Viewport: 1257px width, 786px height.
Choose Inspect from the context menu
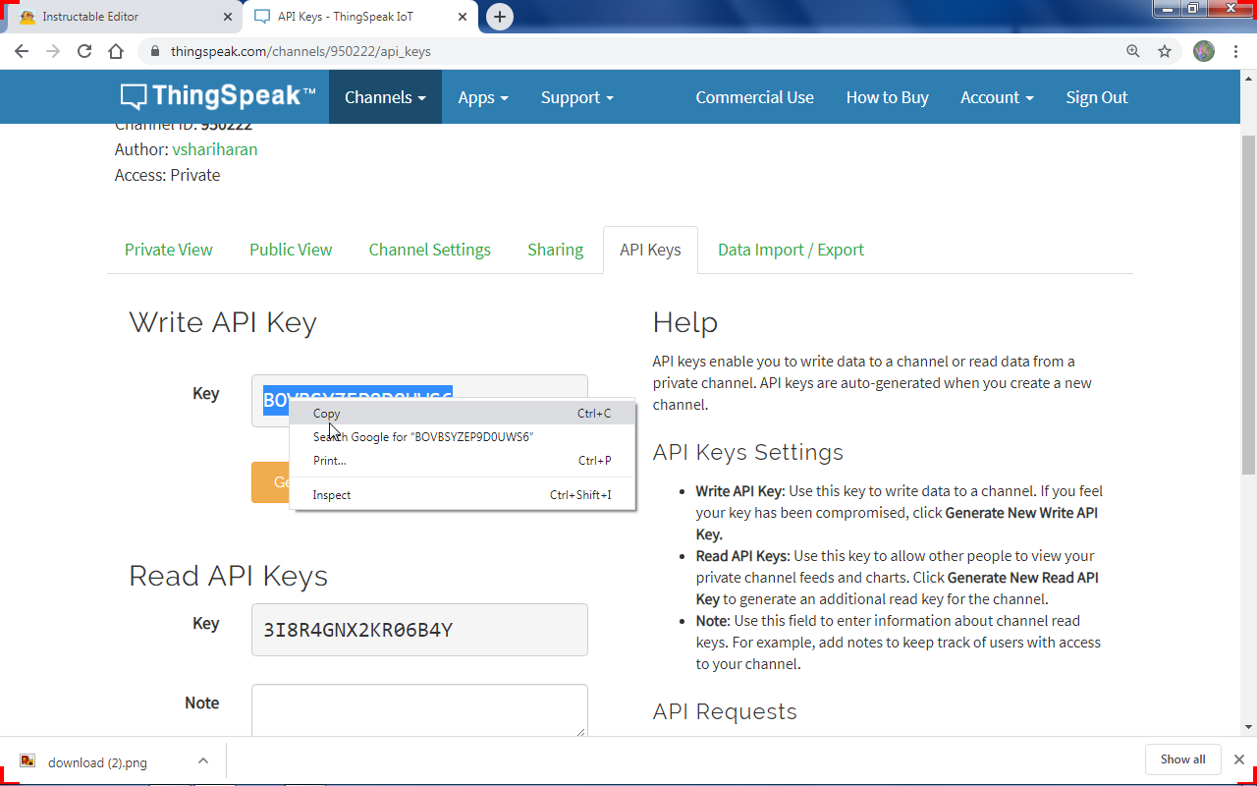pos(463,495)
